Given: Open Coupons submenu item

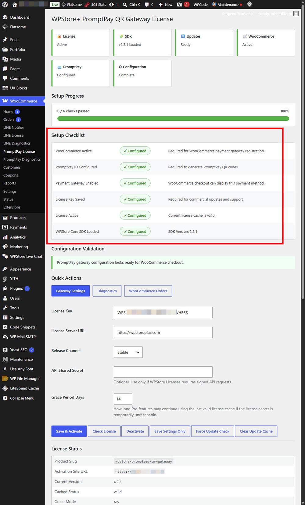Looking at the screenshot, I should point(10,175).
